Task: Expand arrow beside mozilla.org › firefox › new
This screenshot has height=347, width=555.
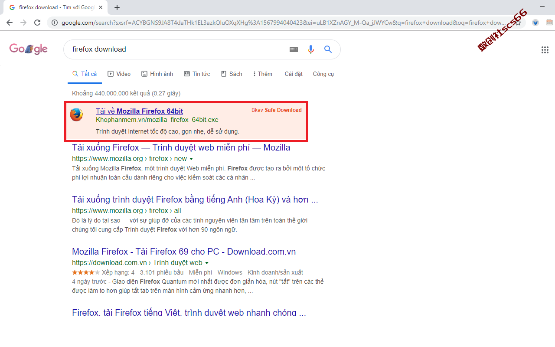Action: point(191,159)
